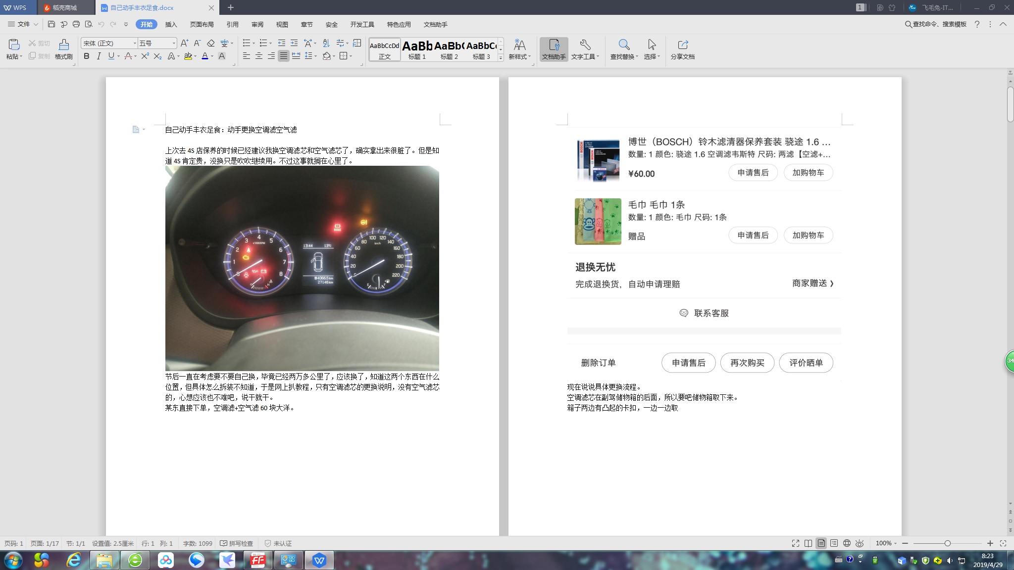Apply superscript formatting icon
Screen dimensions: 1014x570
145,56
